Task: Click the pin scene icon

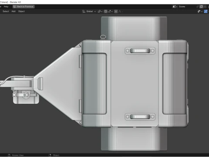Action: (x=197, y=7)
